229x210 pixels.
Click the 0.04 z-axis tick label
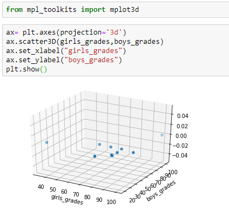click(183, 116)
